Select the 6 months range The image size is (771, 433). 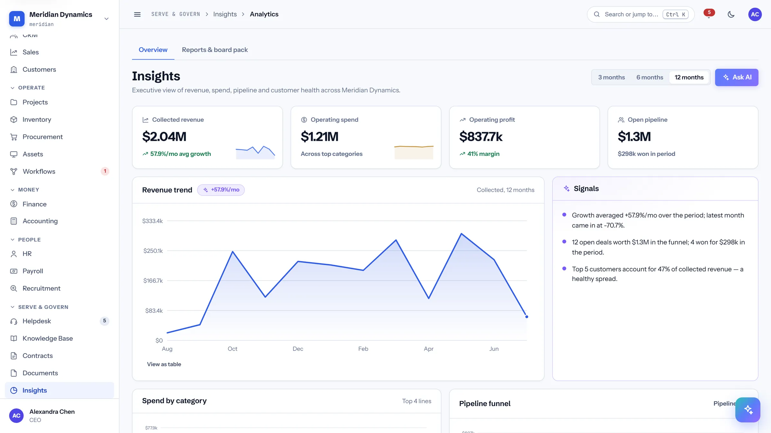pyautogui.click(x=650, y=77)
